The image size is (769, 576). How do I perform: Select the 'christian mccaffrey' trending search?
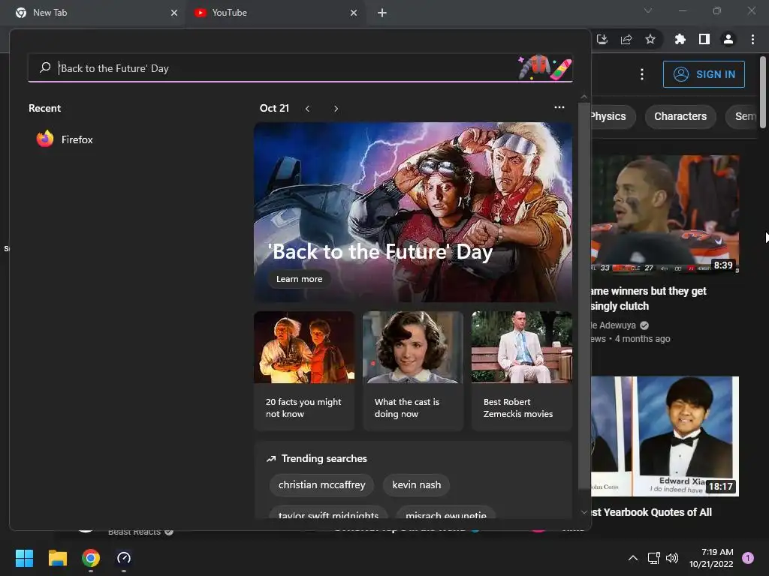click(321, 485)
